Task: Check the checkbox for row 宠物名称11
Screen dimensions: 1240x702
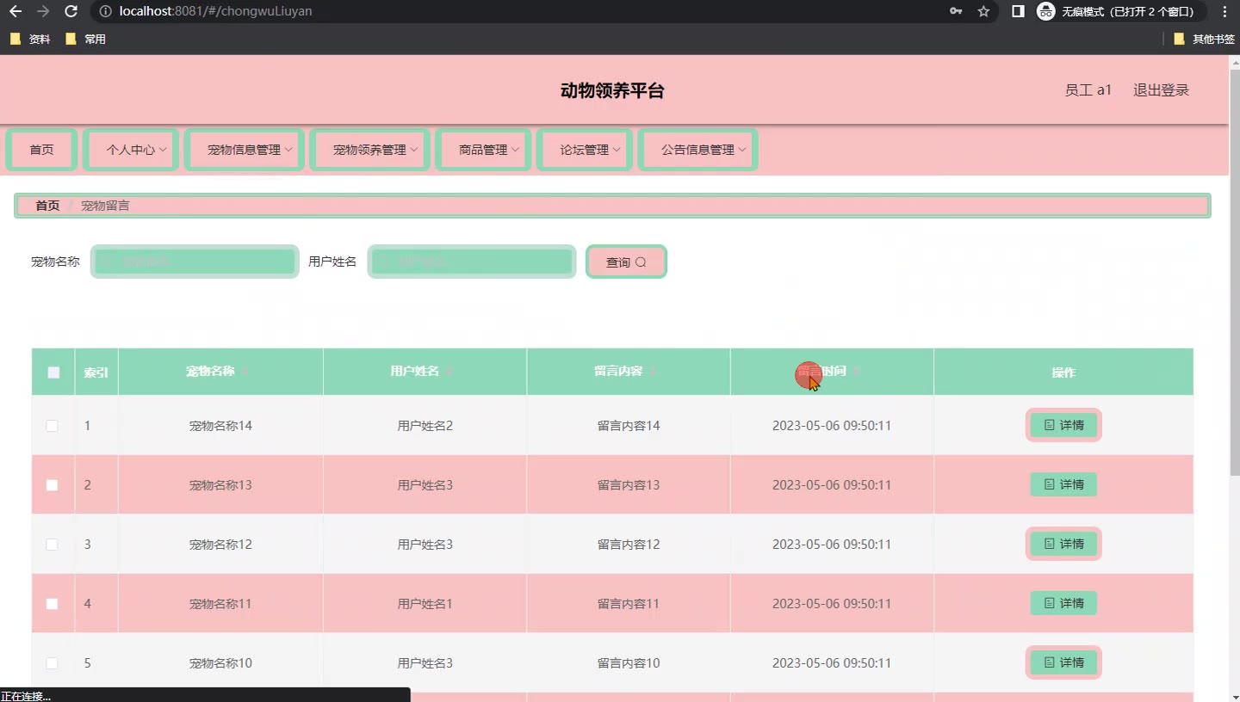Action: pos(52,604)
